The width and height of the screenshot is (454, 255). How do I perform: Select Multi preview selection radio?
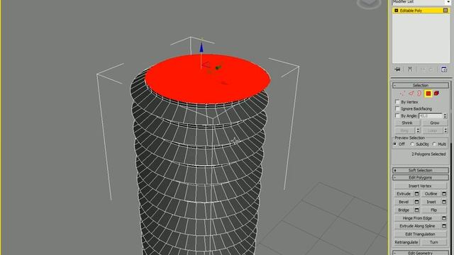434,144
